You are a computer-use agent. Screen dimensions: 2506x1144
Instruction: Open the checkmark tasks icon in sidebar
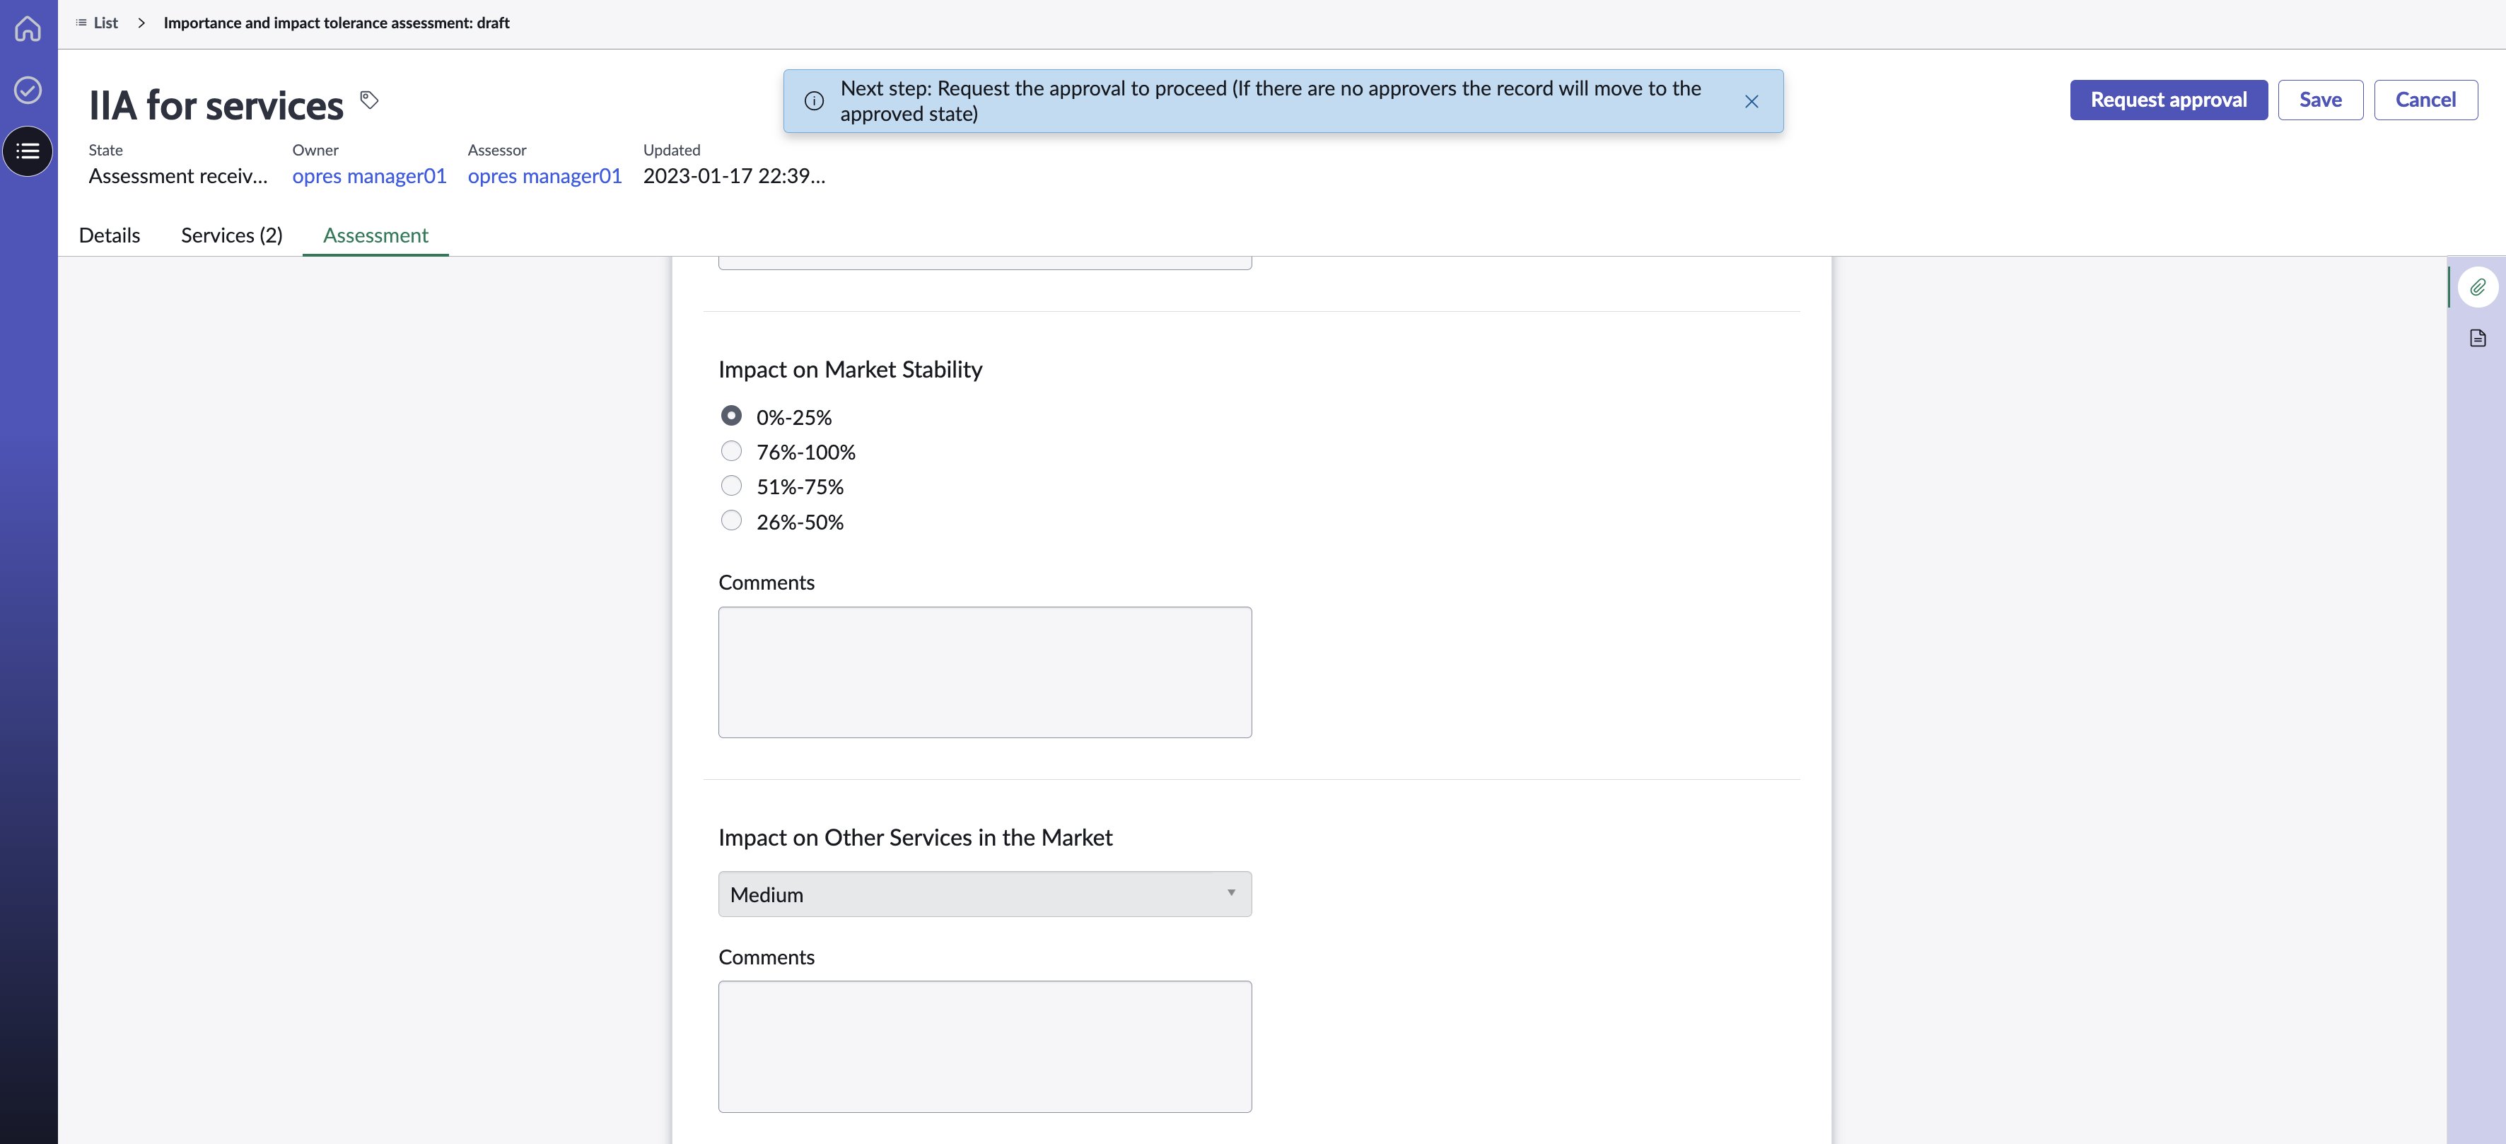coord(28,91)
